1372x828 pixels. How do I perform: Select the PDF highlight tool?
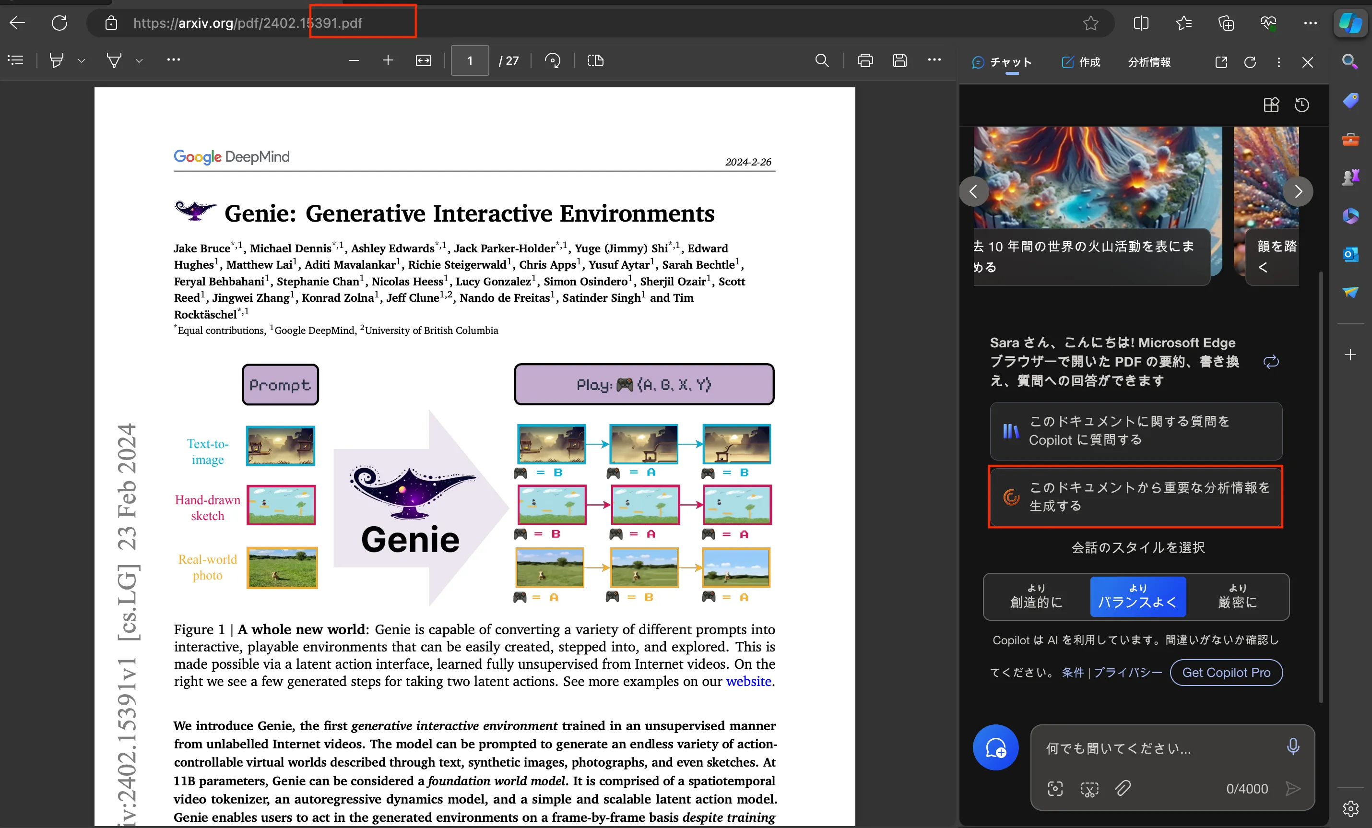[56, 60]
